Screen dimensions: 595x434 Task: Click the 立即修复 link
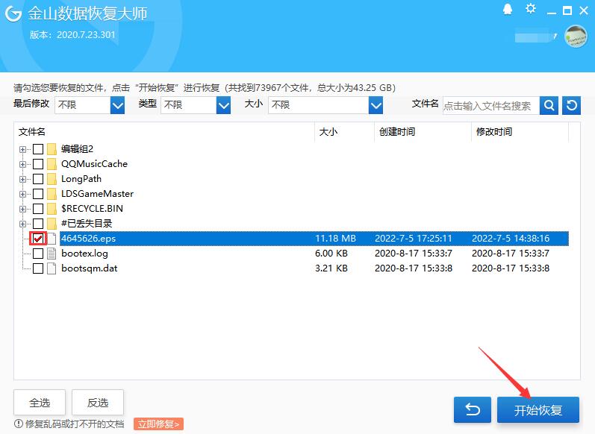click(x=158, y=424)
